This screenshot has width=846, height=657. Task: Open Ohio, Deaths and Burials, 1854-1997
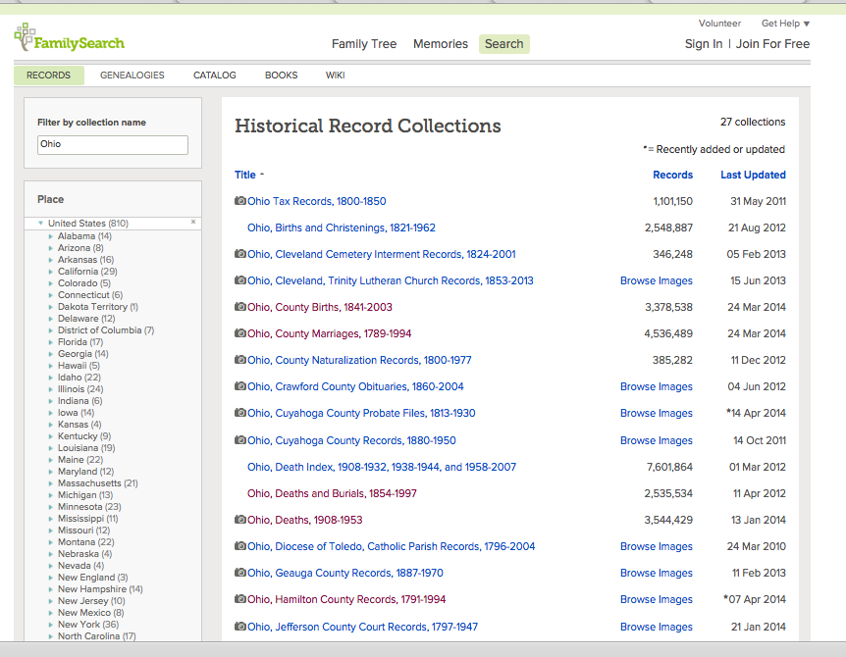[x=332, y=493]
